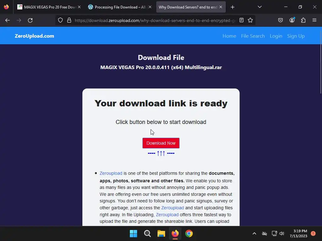Open the volume speaker tray icon
The height and width of the screenshot is (241, 322).
282,233
